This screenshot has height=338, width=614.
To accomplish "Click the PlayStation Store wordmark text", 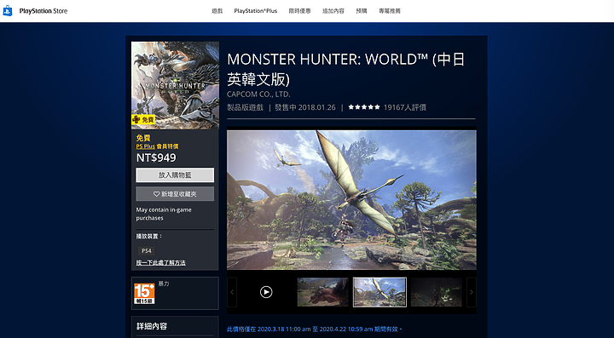I will tap(43, 11).
